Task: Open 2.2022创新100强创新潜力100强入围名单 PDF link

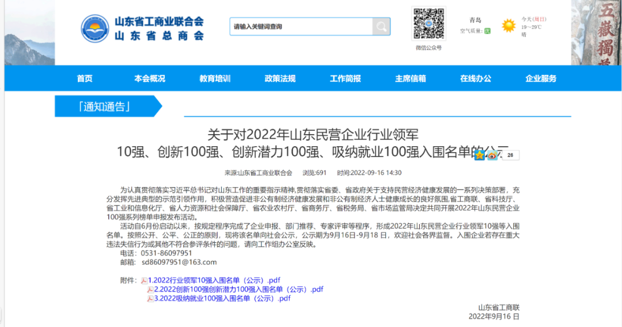Action: tap(238, 290)
